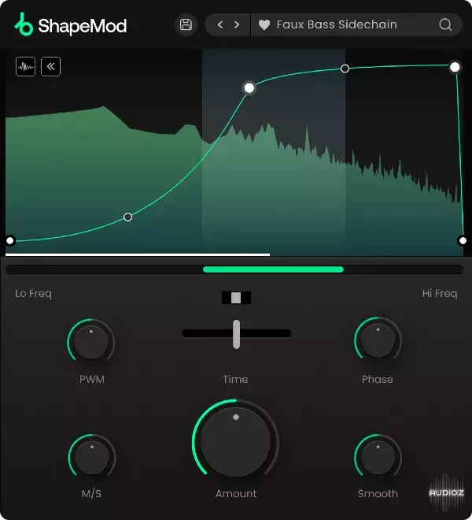Click the Phase label
Image resolution: width=472 pixels, height=520 pixels.
click(x=378, y=379)
